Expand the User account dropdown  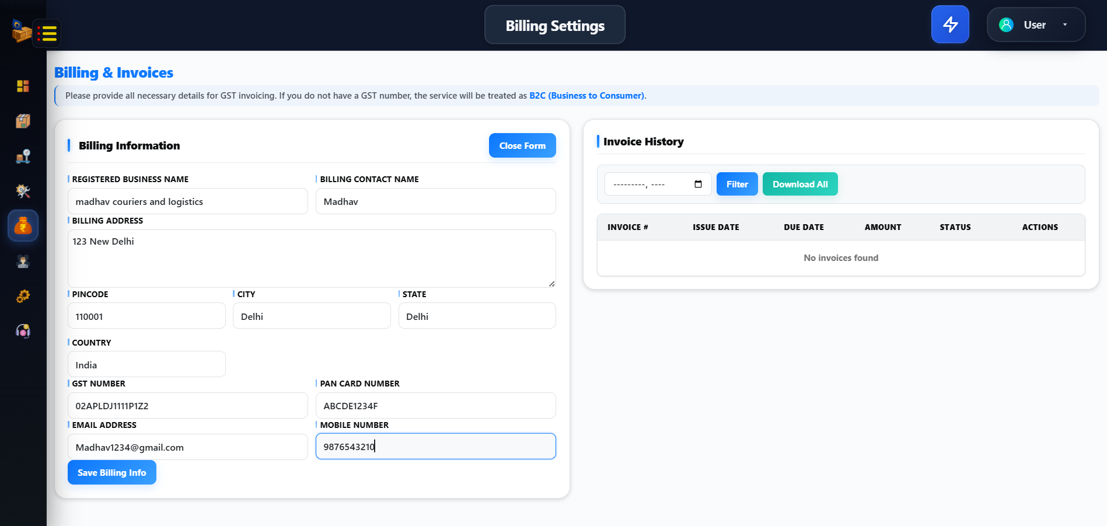[x=1035, y=25]
